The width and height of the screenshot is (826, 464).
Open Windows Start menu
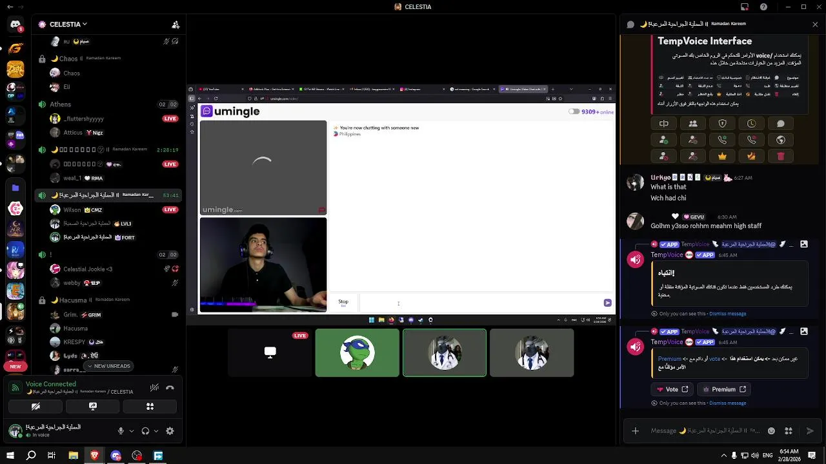[10, 456]
